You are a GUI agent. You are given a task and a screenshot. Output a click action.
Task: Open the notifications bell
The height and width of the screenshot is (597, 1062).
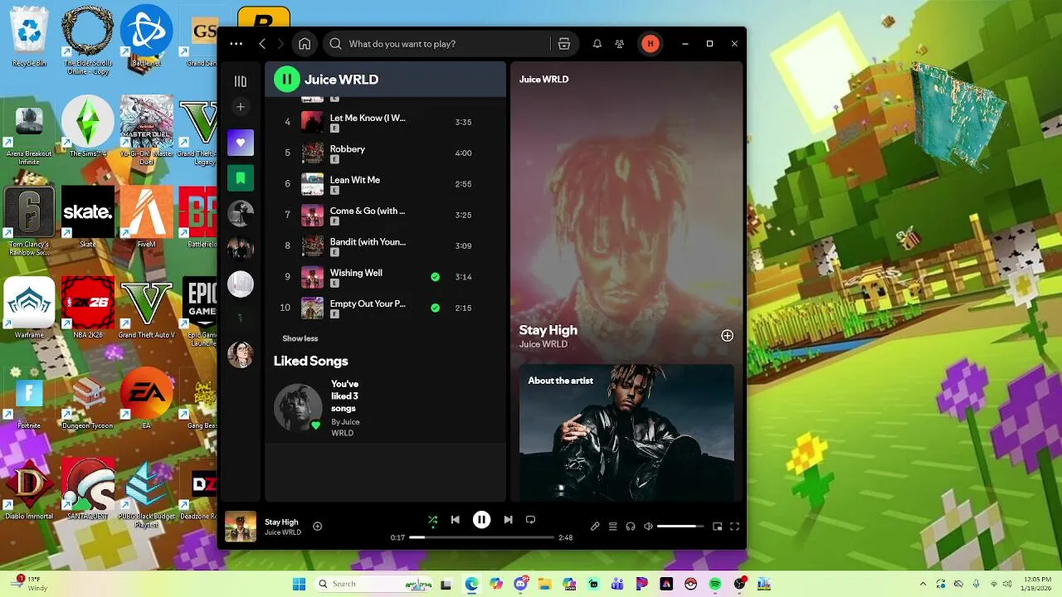tap(597, 44)
